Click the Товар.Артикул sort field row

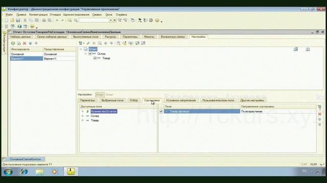point(202,111)
